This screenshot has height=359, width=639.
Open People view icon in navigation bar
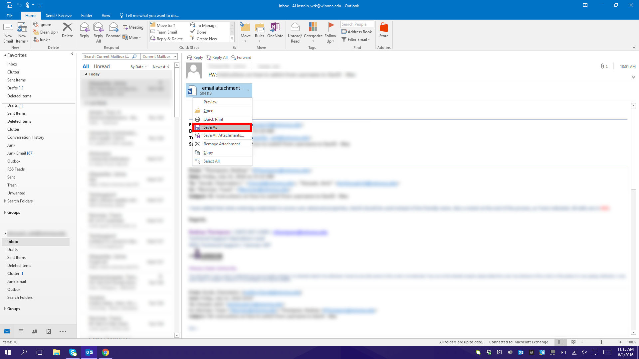(x=35, y=331)
